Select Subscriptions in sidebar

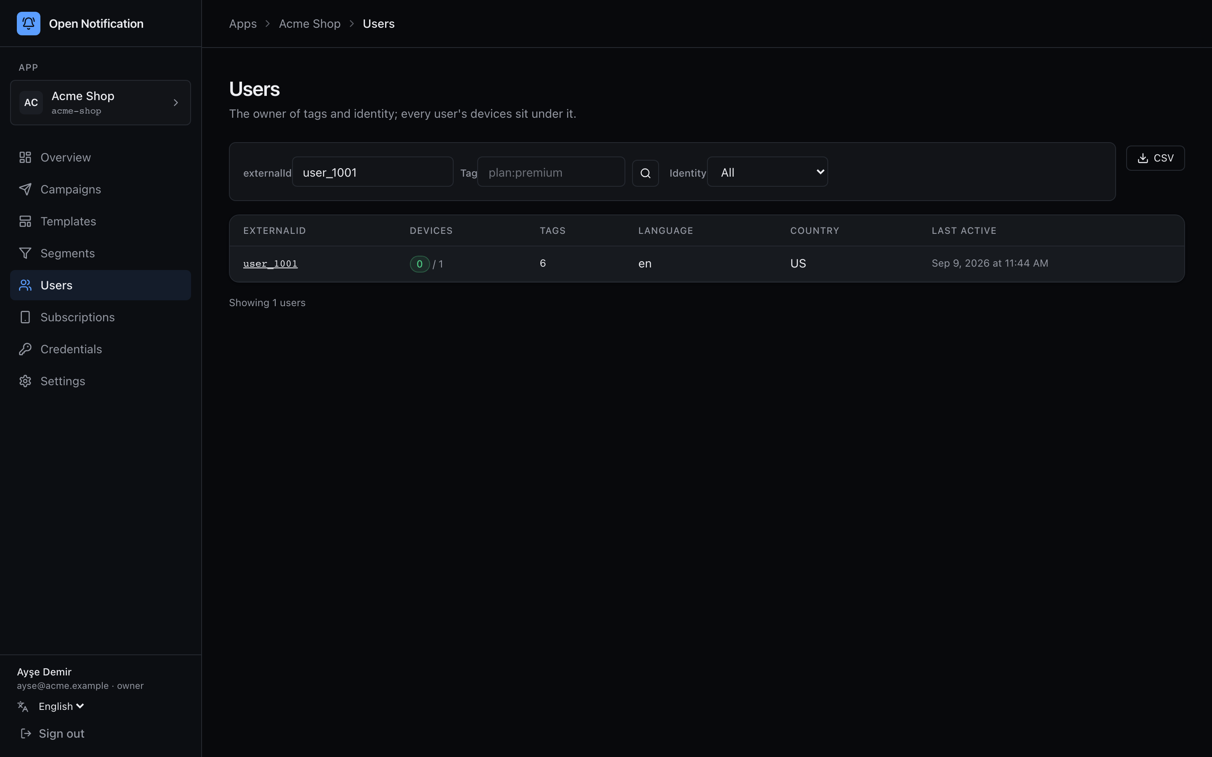100,318
